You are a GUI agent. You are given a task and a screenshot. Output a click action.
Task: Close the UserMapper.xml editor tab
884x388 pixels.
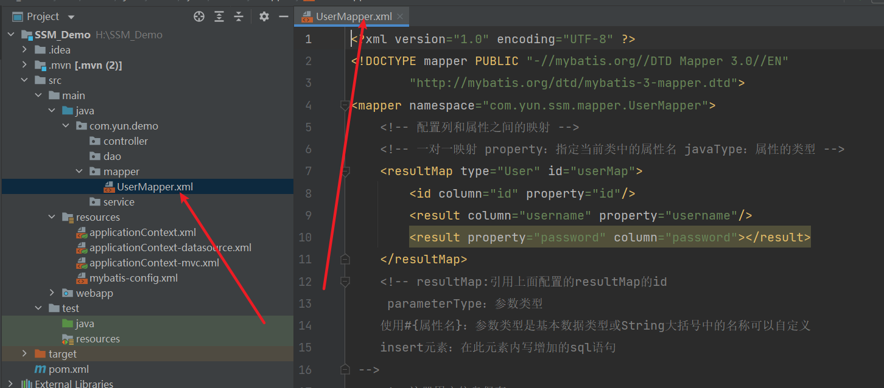tap(400, 17)
